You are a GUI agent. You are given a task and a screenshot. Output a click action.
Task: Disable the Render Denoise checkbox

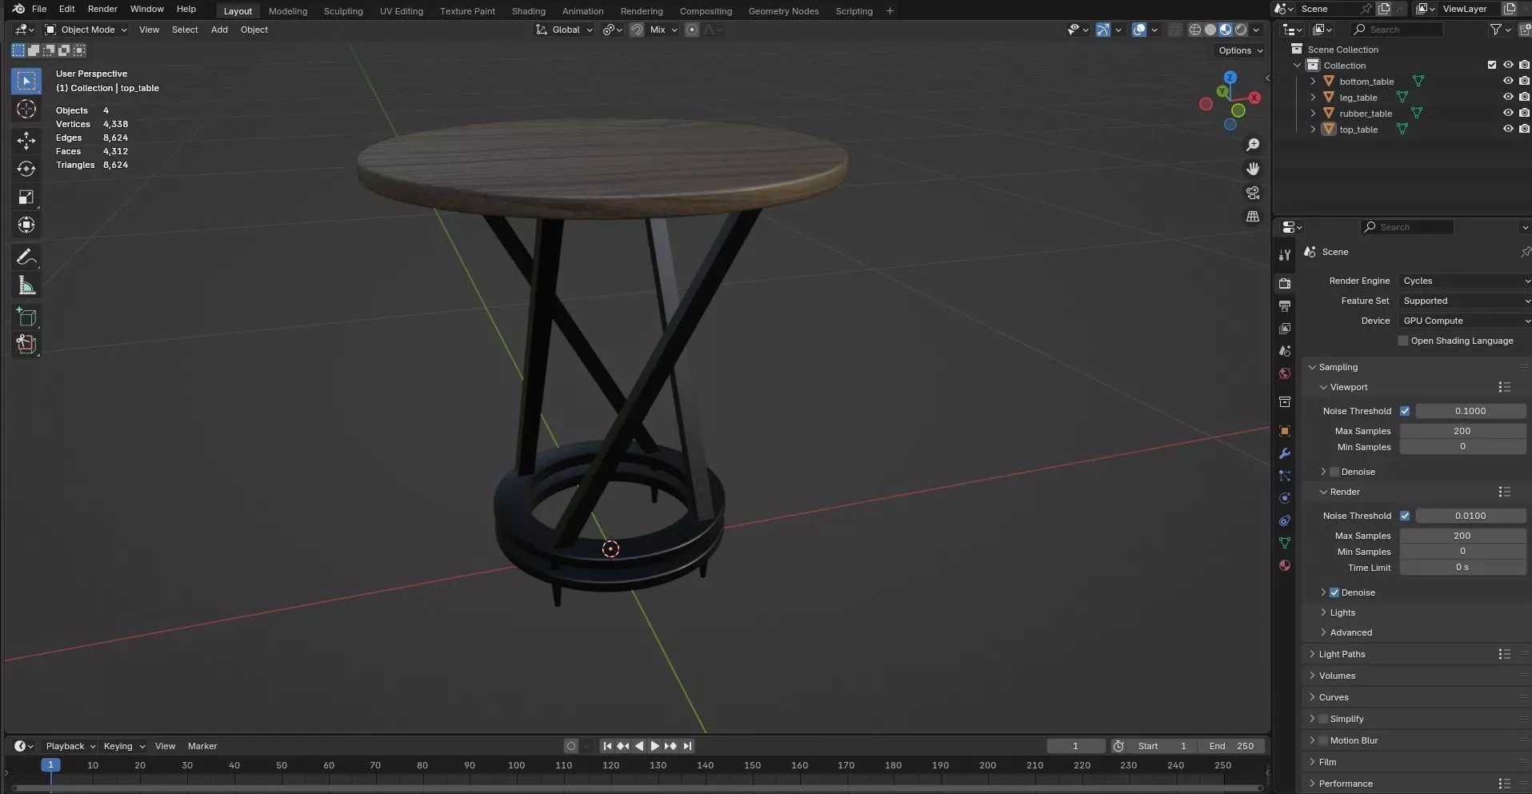pyautogui.click(x=1334, y=593)
